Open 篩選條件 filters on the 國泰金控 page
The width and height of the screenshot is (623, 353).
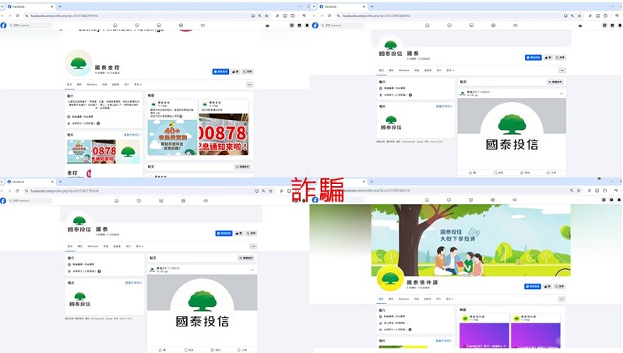242,167
